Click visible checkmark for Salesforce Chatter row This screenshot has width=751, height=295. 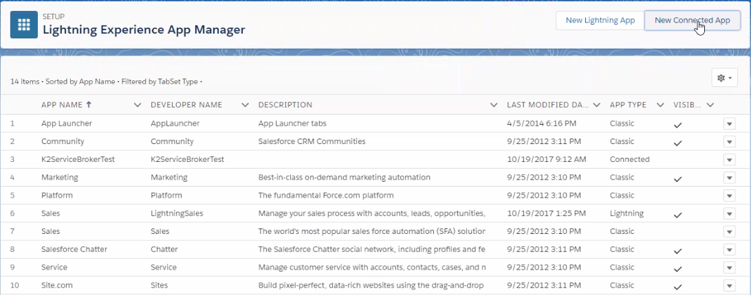[677, 250]
